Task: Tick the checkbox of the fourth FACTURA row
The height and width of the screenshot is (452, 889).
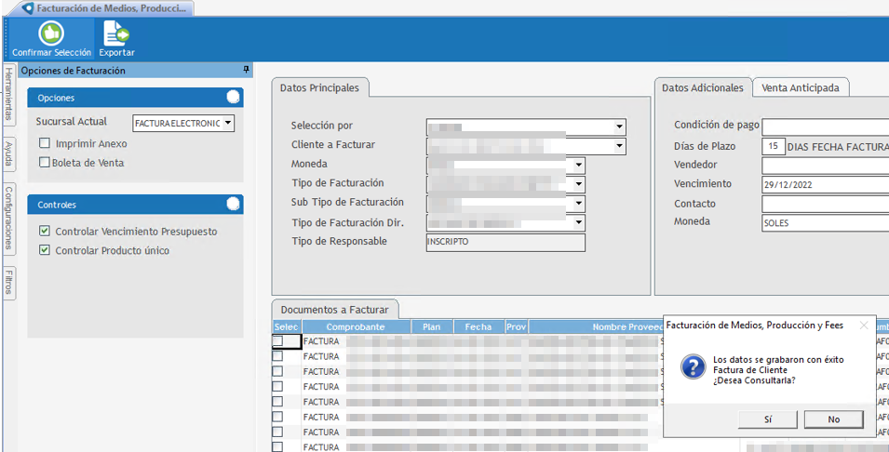Action: pos(277,386)
